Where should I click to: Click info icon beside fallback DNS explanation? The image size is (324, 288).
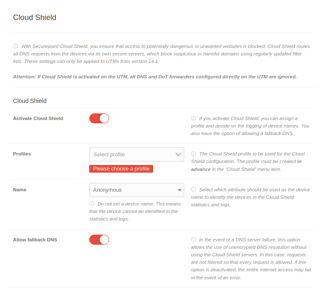coord(193,240)
